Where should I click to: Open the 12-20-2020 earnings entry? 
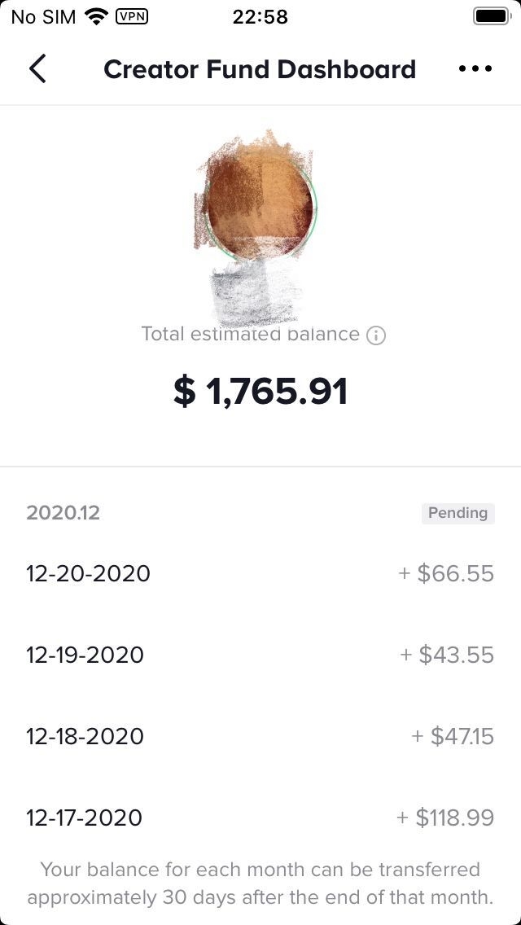(88, 573)
